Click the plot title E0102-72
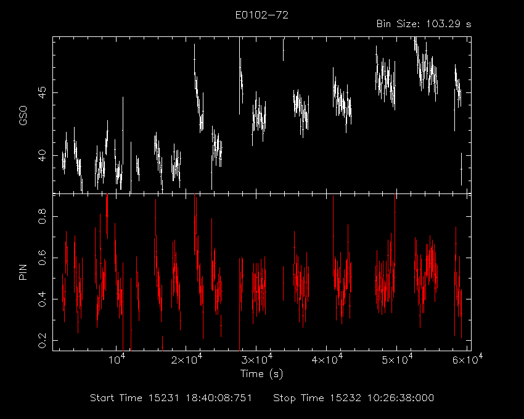Screen dimensions: 524x419 pyautogui.click(x=261, y=15)
